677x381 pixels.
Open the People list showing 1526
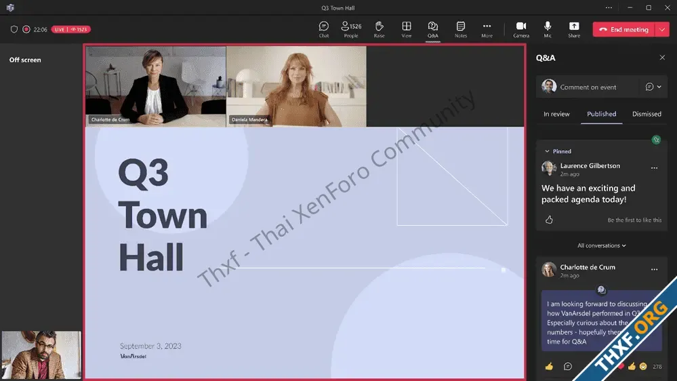351,29
